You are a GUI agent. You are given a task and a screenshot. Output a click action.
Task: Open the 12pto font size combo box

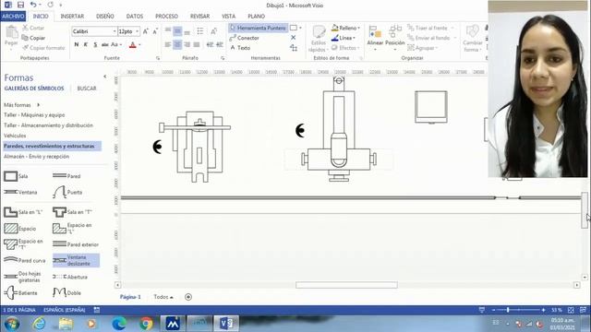(129, 31)
